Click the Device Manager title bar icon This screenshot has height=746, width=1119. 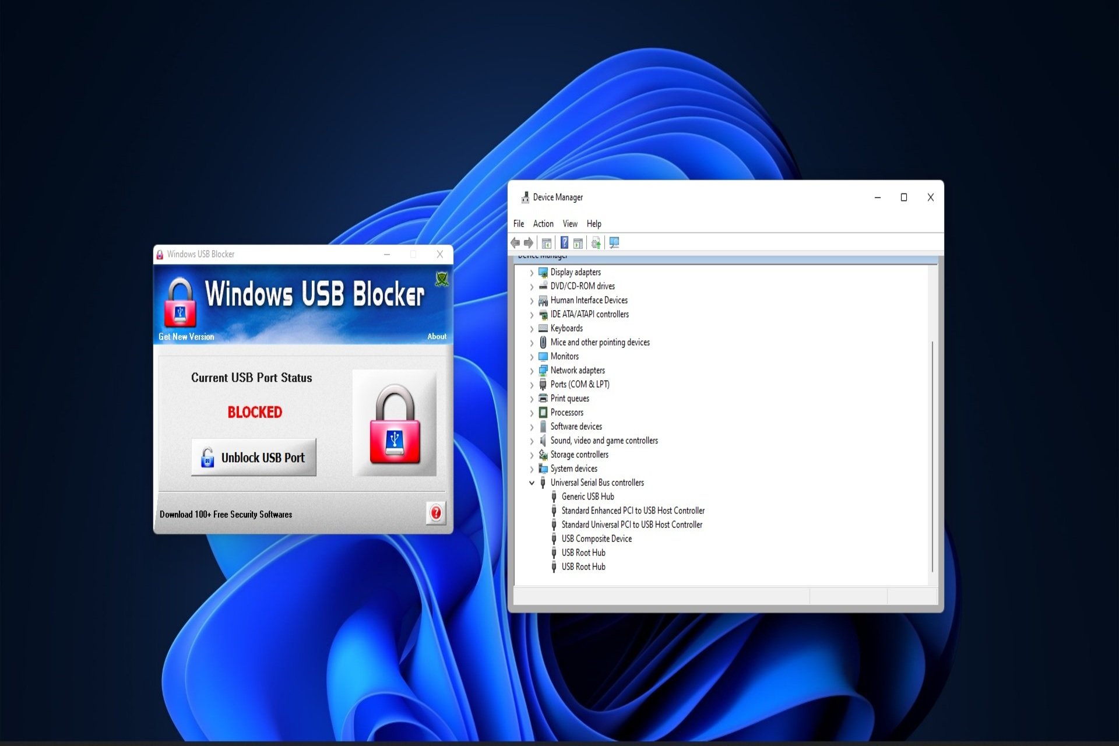pyautogui.click(x=525, y=198)
